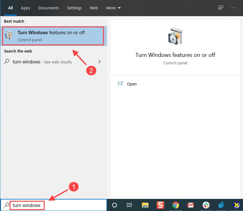
Task: Open the Web search tab
Action: point(94,8)
